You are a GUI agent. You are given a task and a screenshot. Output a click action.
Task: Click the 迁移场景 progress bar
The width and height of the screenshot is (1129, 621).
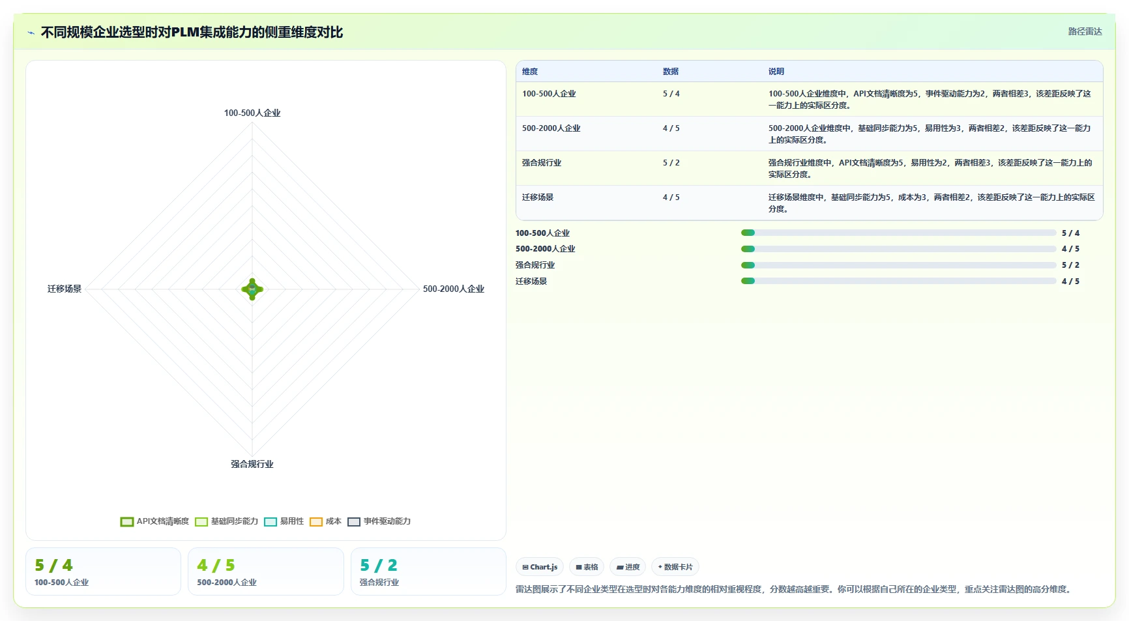898,282
